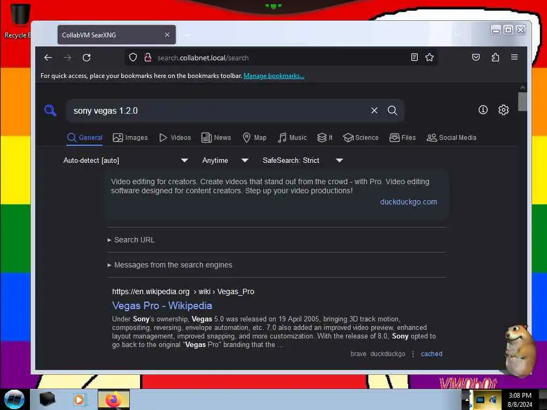The image size is (547, 410).
Task: Click the insecure connection padlock icon
Action: coord(148,58)
